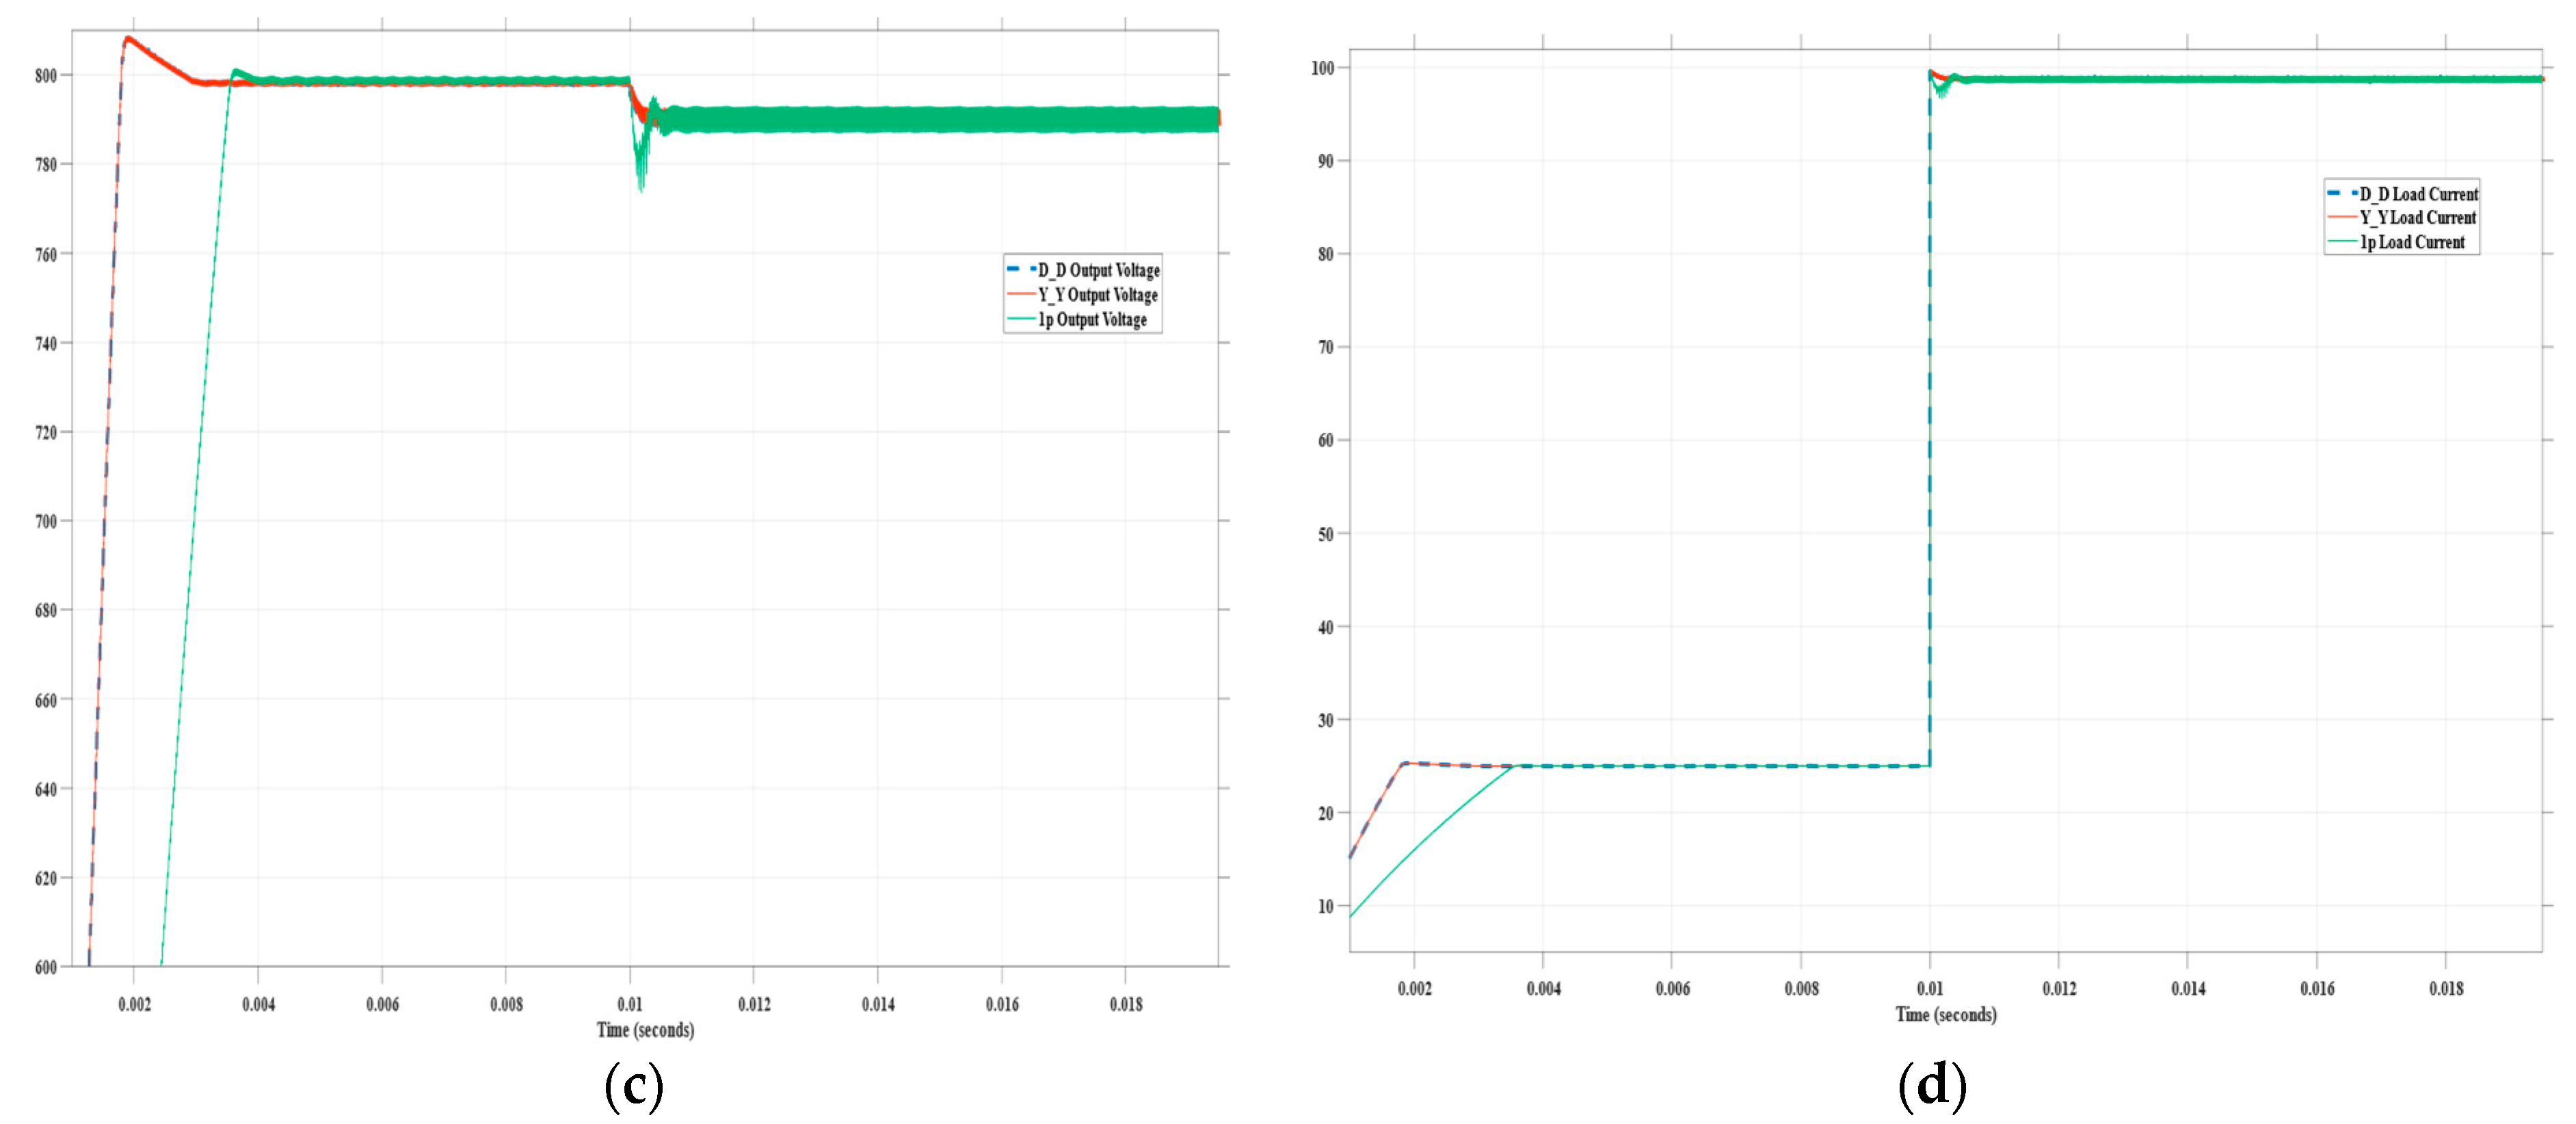Image resolution: width=2576 pixels, height=1124 pixels.
Task: Click the red overshoot peak above 800 volts
Action: 128,39
